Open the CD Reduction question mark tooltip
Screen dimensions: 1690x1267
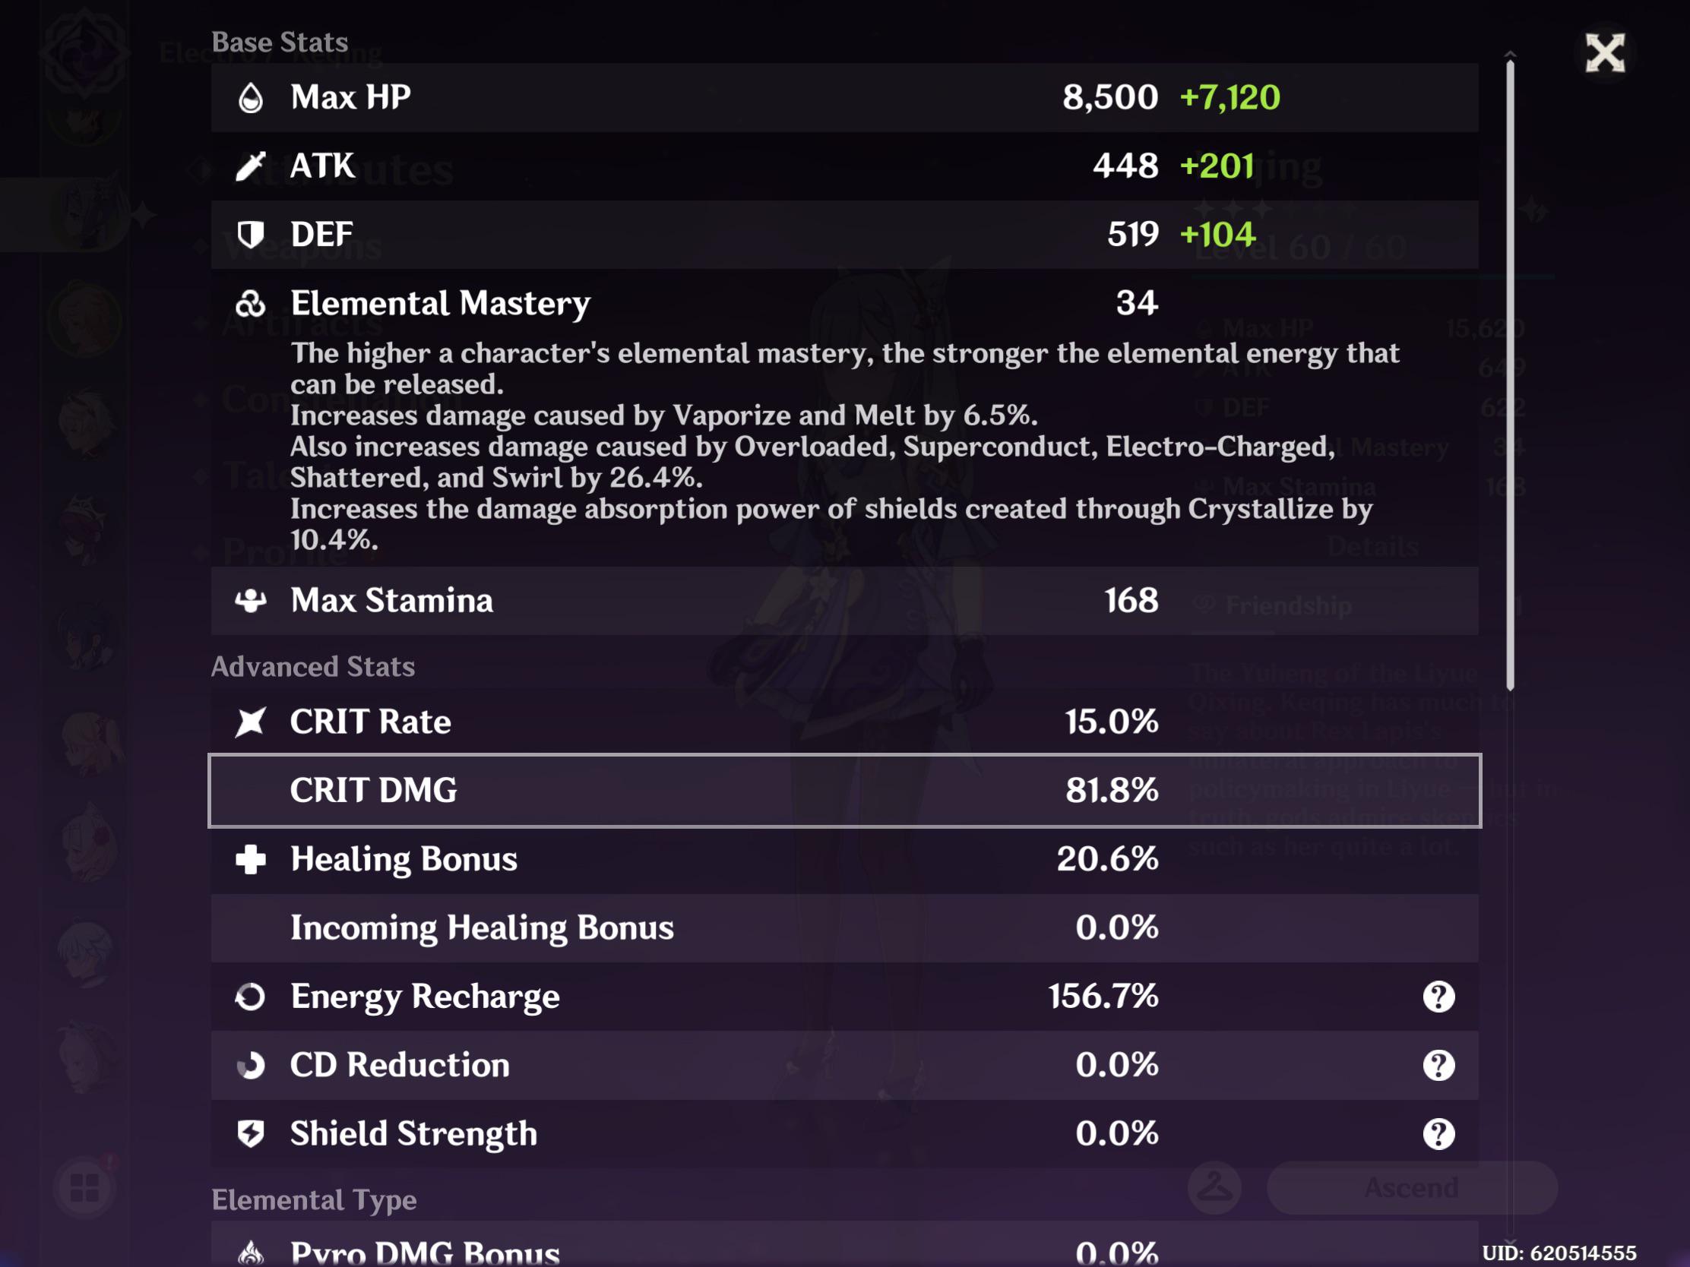pyautogui.click(x=1441, y=1065)
